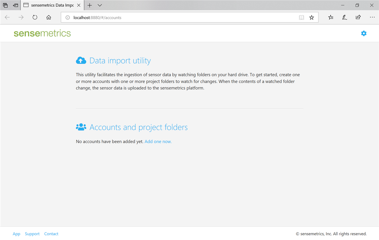Share this page icon

(358, 18)
